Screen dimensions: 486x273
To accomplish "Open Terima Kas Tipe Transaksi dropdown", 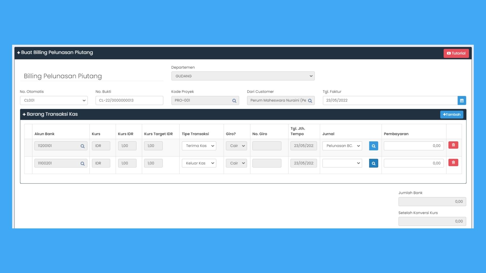I will [x=199, y=146].
